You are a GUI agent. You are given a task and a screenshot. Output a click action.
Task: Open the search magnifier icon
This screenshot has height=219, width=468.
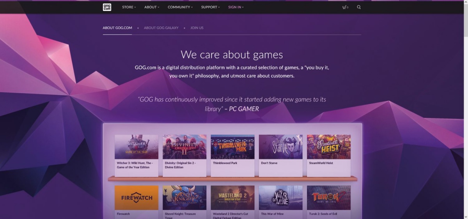[x=359, y=7]
